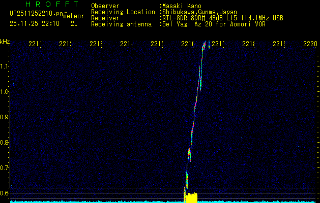Click the 0.8 frequency axis mark

5,143
